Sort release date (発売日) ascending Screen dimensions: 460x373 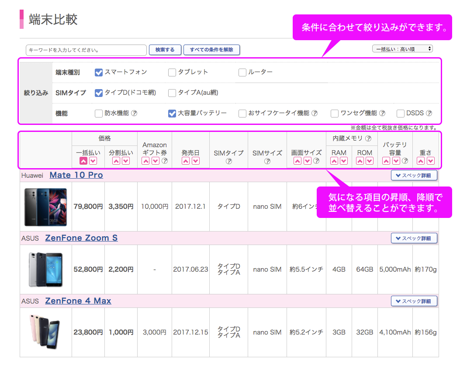coord(186,161)
